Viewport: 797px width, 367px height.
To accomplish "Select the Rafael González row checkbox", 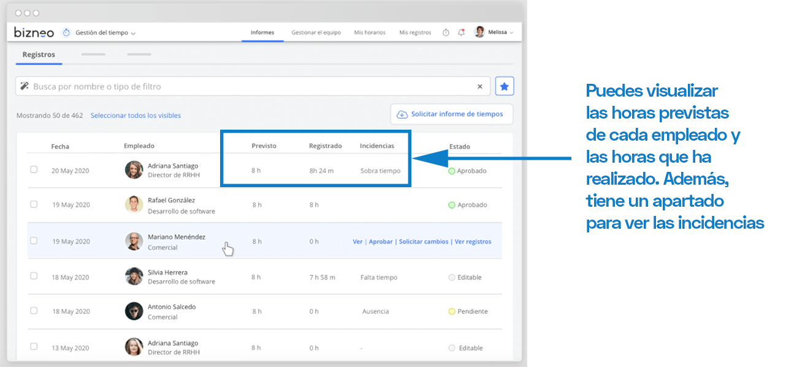I will point(34,204).
